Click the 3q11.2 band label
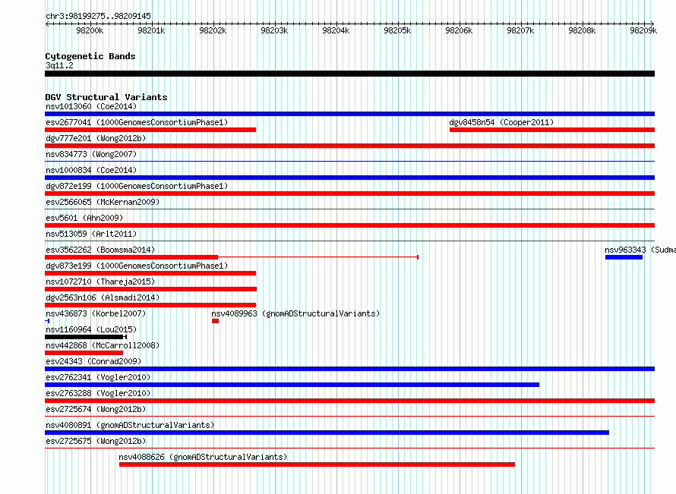 (59, 65)
